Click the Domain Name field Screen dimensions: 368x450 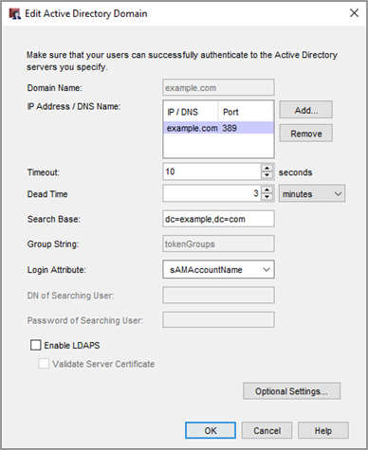pos(218,87)
